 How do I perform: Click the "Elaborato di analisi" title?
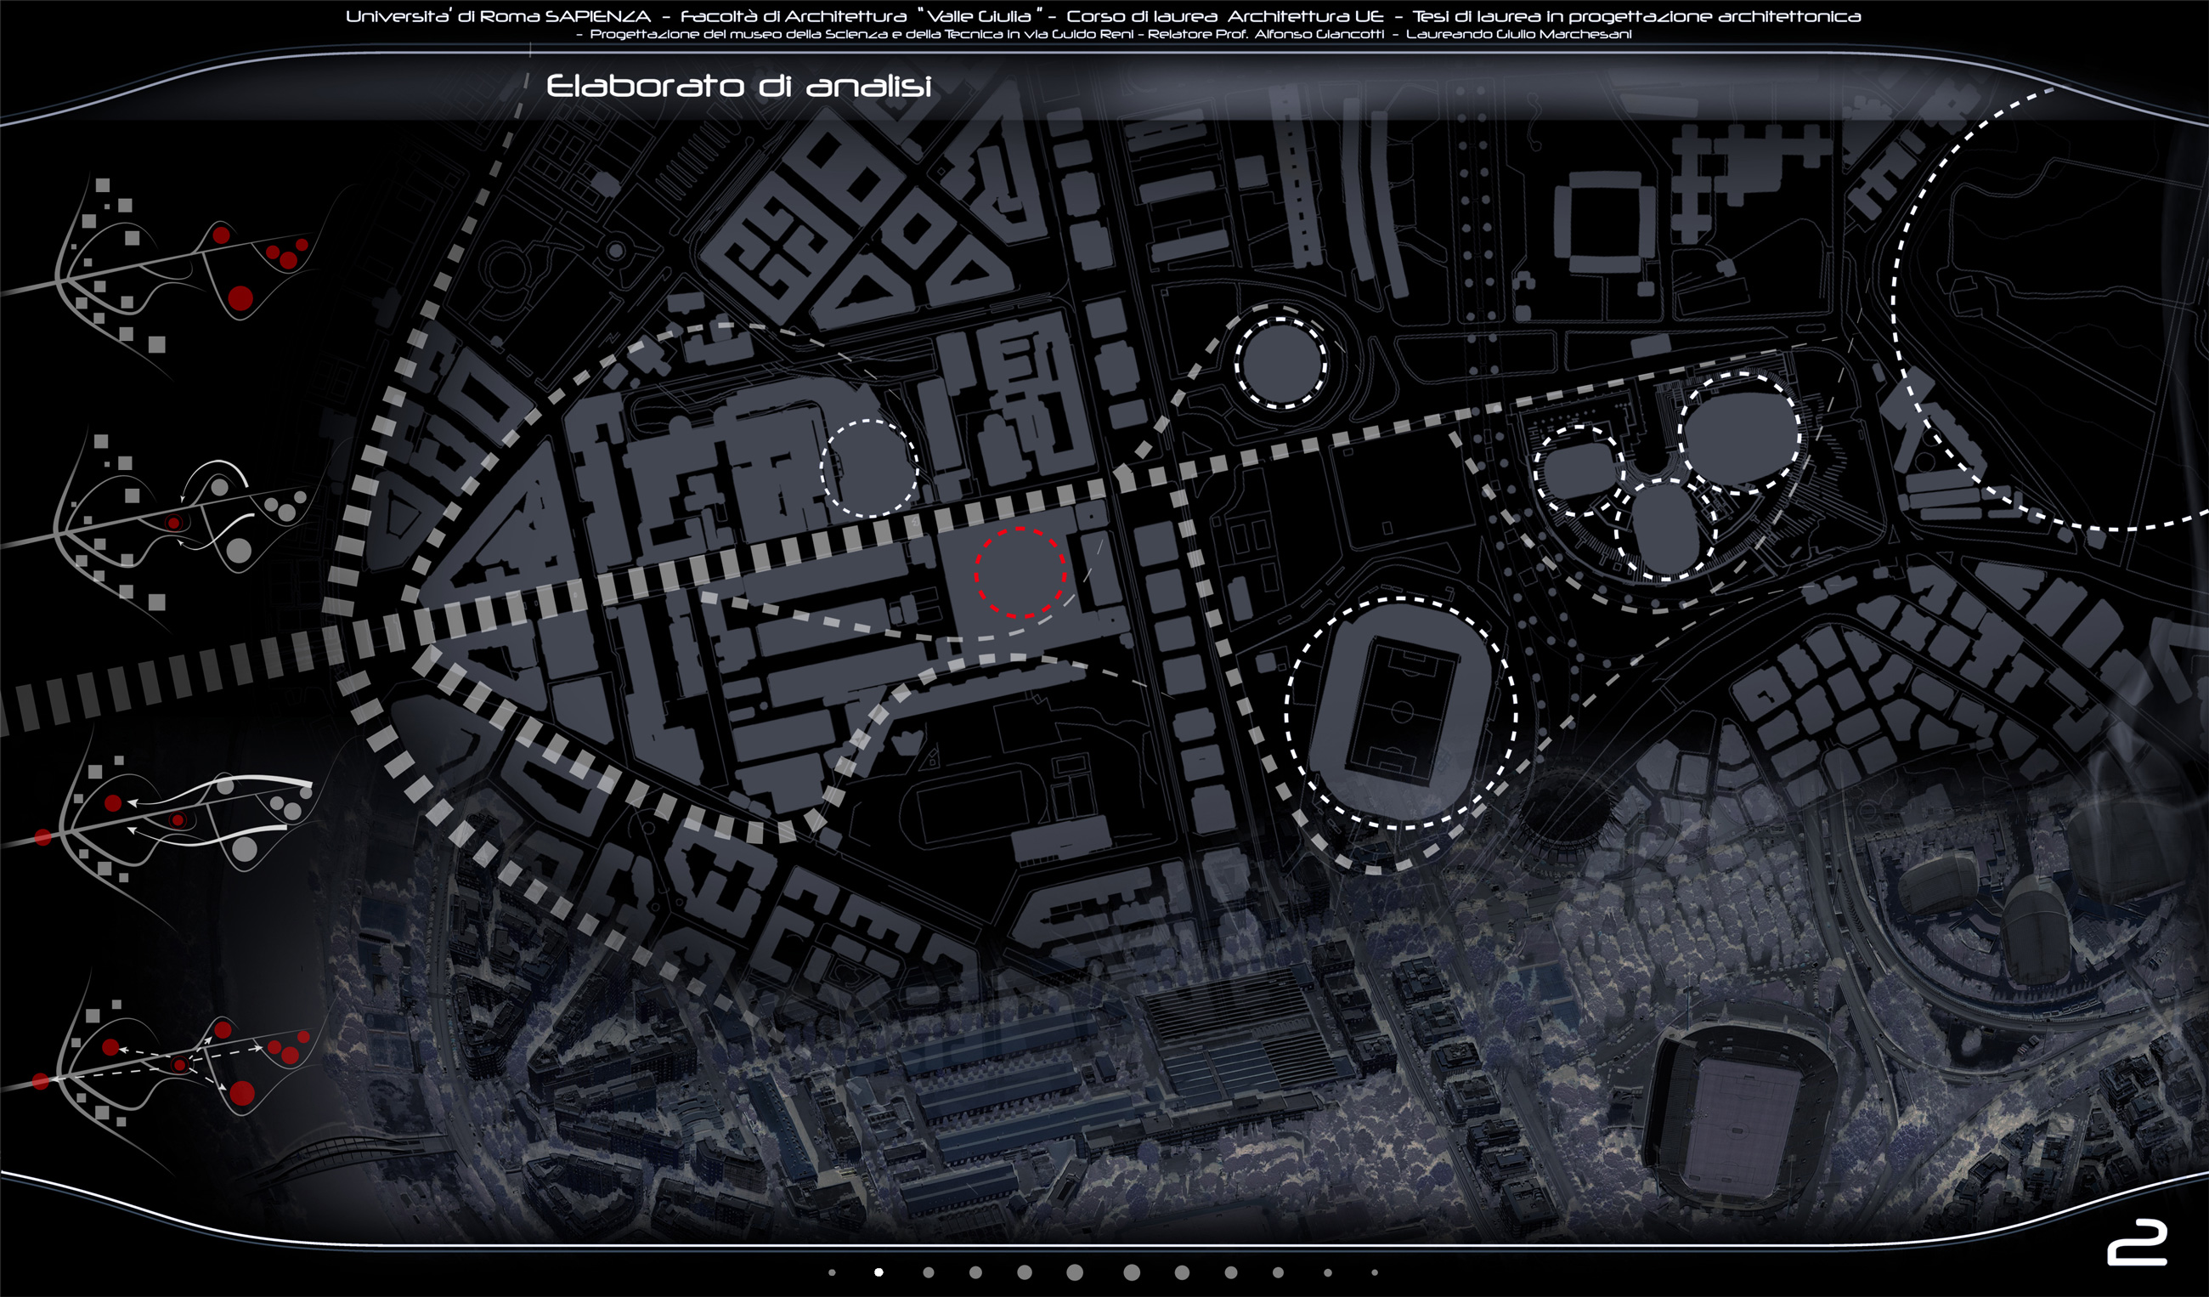738,86
